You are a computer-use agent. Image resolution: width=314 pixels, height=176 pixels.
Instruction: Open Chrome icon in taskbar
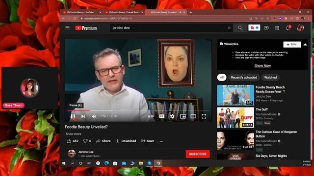158,163
